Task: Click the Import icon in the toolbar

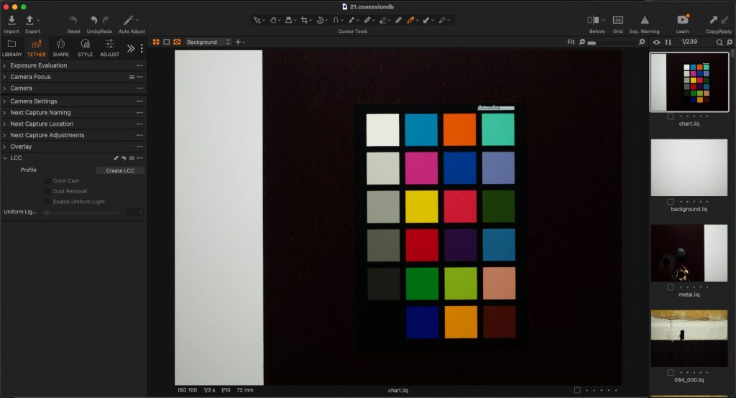Action: (11, 21)
